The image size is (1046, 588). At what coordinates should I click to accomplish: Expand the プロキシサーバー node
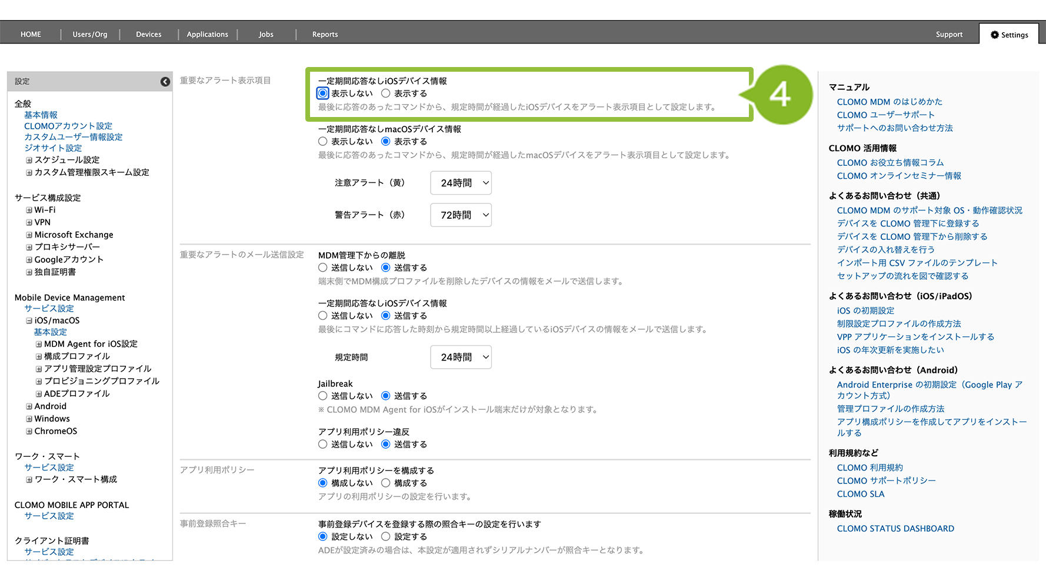point(29,247)
